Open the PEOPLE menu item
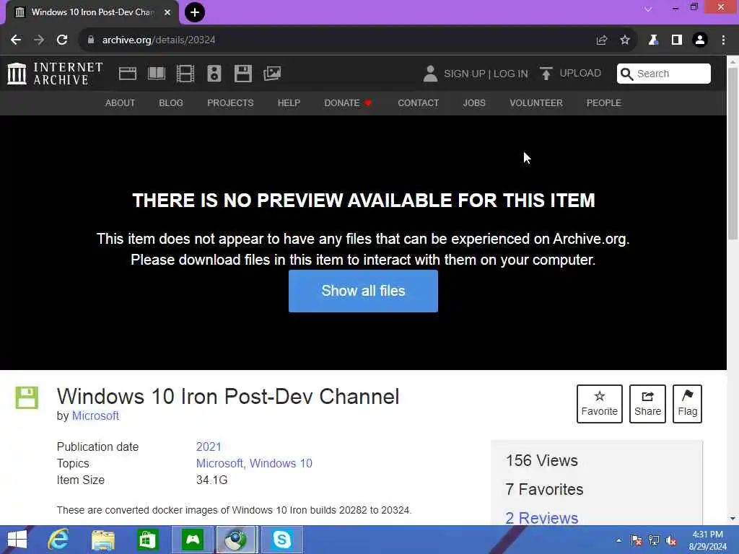 coord(604,102)
